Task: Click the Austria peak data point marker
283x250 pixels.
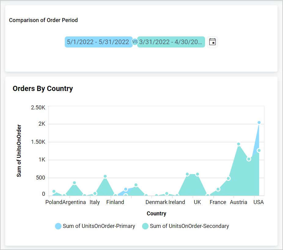Action: tap(238, 143)
